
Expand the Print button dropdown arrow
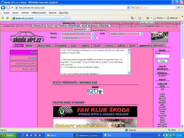(151, 18)
